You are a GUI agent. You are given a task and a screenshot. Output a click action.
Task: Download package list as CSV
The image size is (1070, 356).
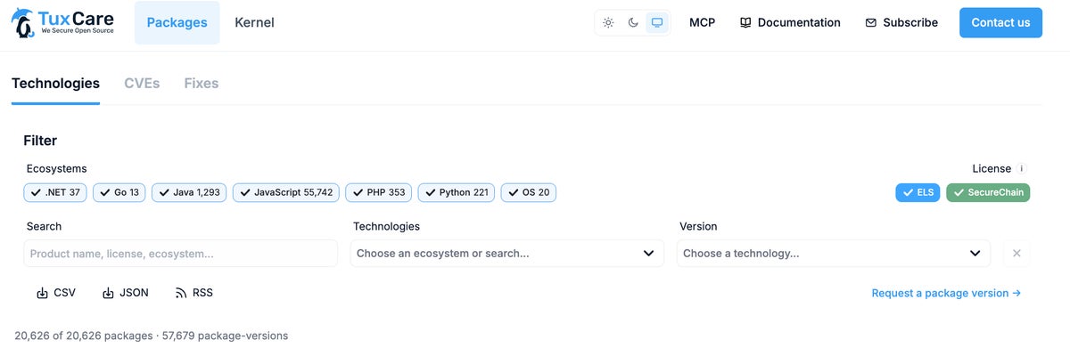tap(56, 293)
